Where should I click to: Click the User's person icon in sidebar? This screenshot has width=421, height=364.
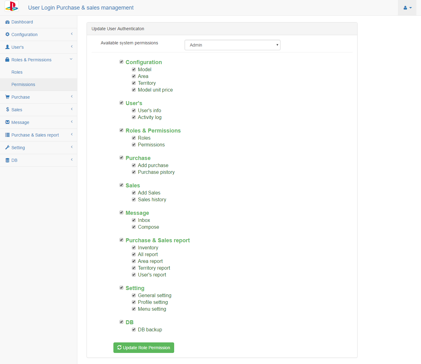click(7, 47)
